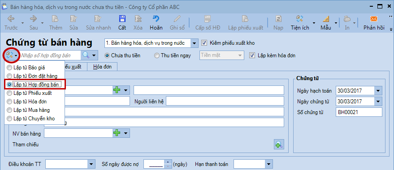Choose Lập từ Hóa đơn option

(x=27, y=102)
